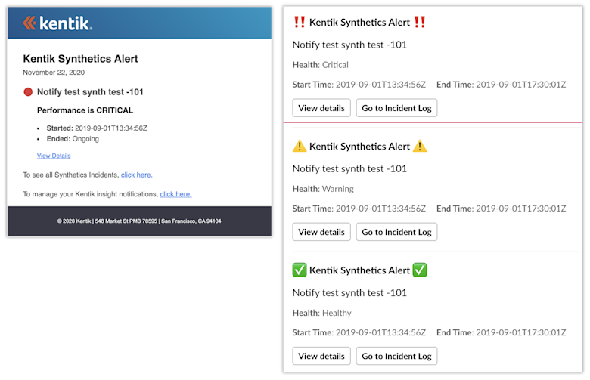
Task: Click the date 'November 22, 2020'
Action: coord(54,73)
